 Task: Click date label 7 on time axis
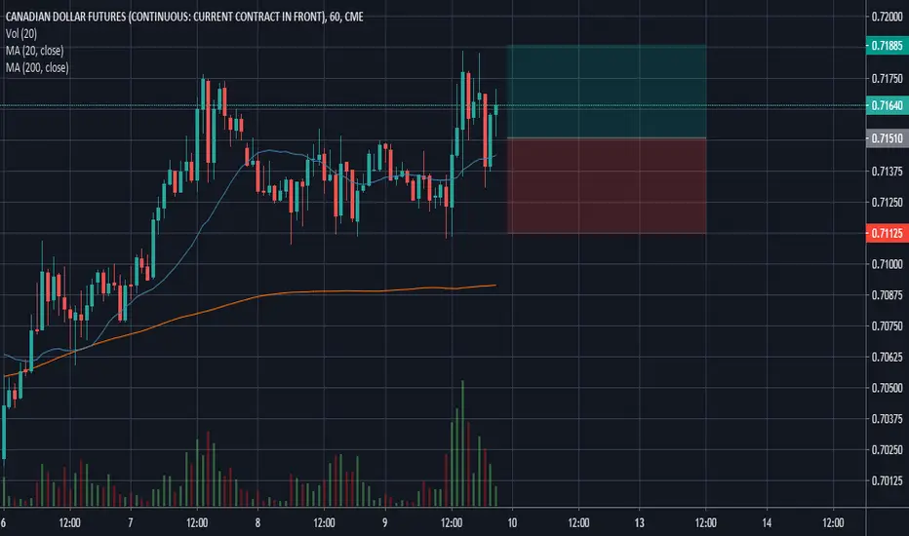point(130,522)
